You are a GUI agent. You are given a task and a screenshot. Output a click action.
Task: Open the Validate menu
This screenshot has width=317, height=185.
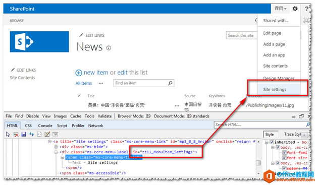pyautogui.click(x=104, y=116)
